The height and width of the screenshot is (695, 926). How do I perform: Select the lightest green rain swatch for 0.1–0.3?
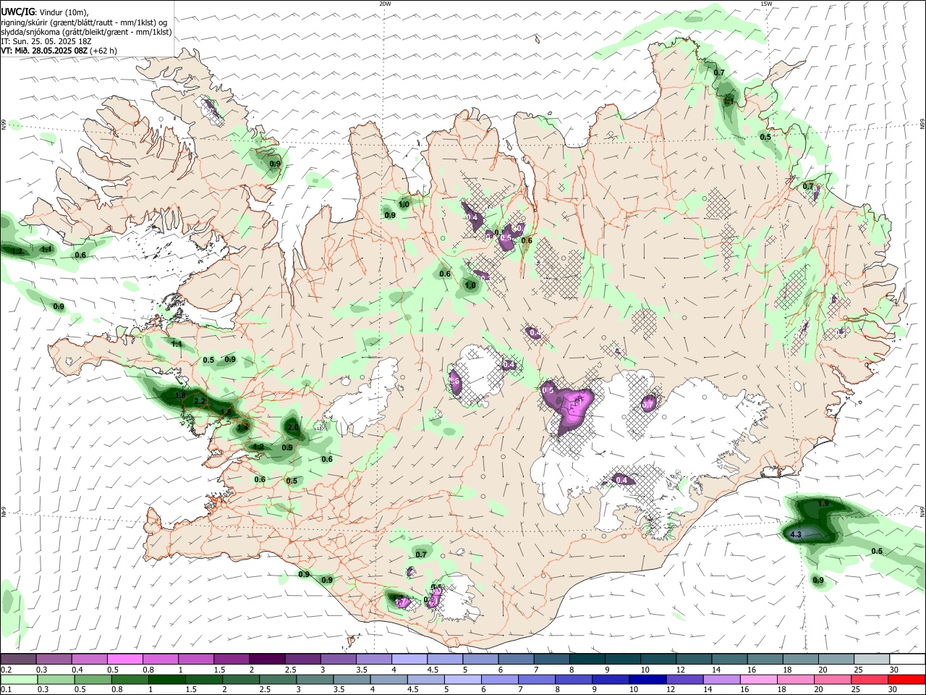[19, 678]
